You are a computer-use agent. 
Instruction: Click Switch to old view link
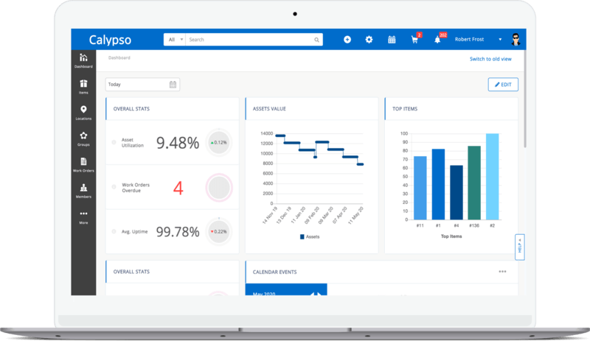coord(490,59)
